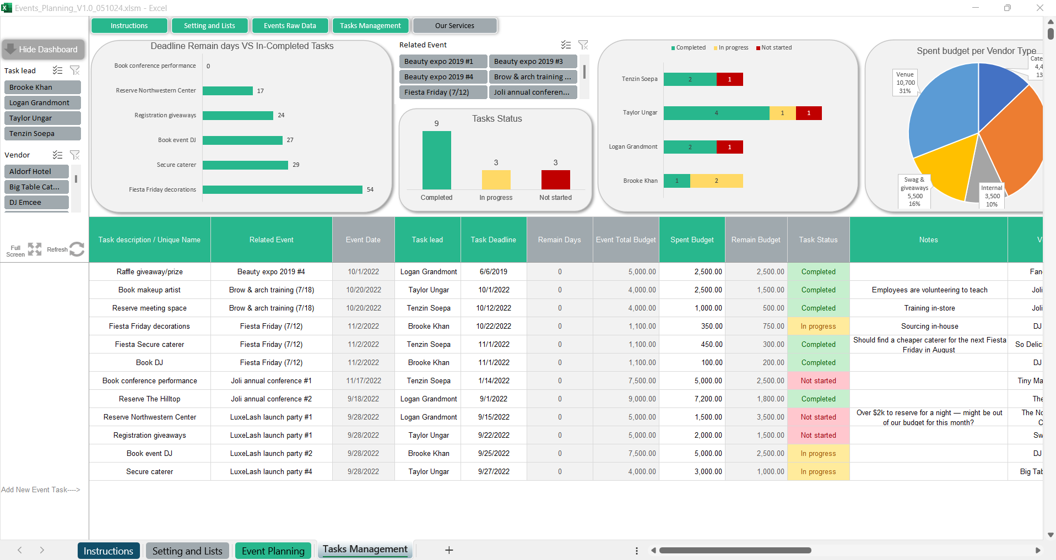Click the add new sheet plus icon
The height and width of the screenshot is (560, 1056).
coord(449,550)
